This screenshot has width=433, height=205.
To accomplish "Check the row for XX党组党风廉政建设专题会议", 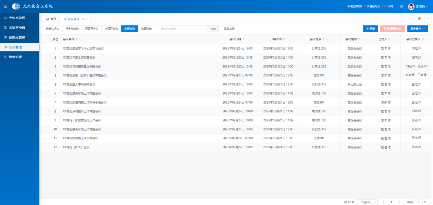I will (44, 66).
